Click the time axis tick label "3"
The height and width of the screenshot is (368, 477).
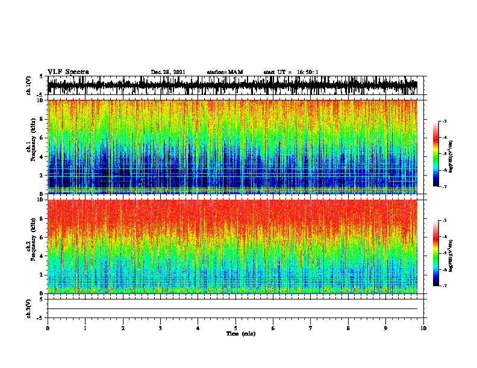pos(160,328)
